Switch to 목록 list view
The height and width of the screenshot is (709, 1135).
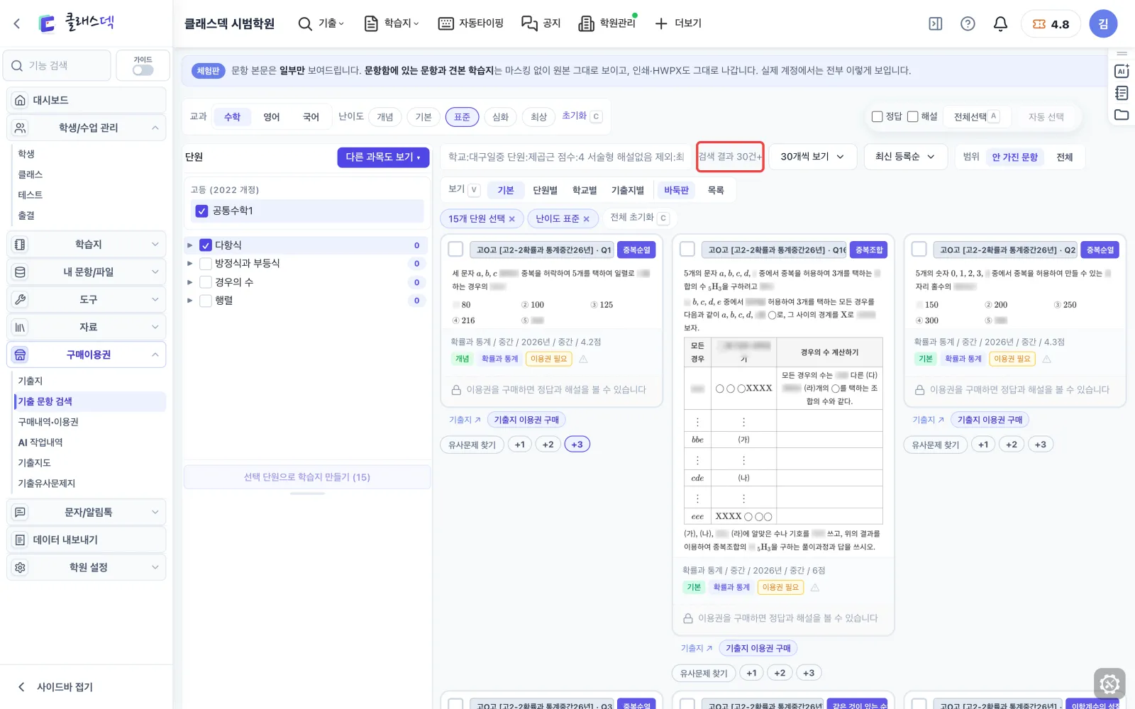[716, 190]
